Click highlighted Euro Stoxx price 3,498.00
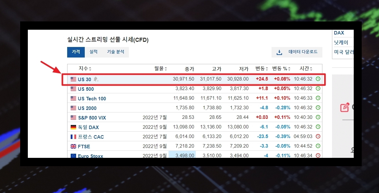This screenshot has height=193, width=379. pyautogui.click(x=182, y=155)
